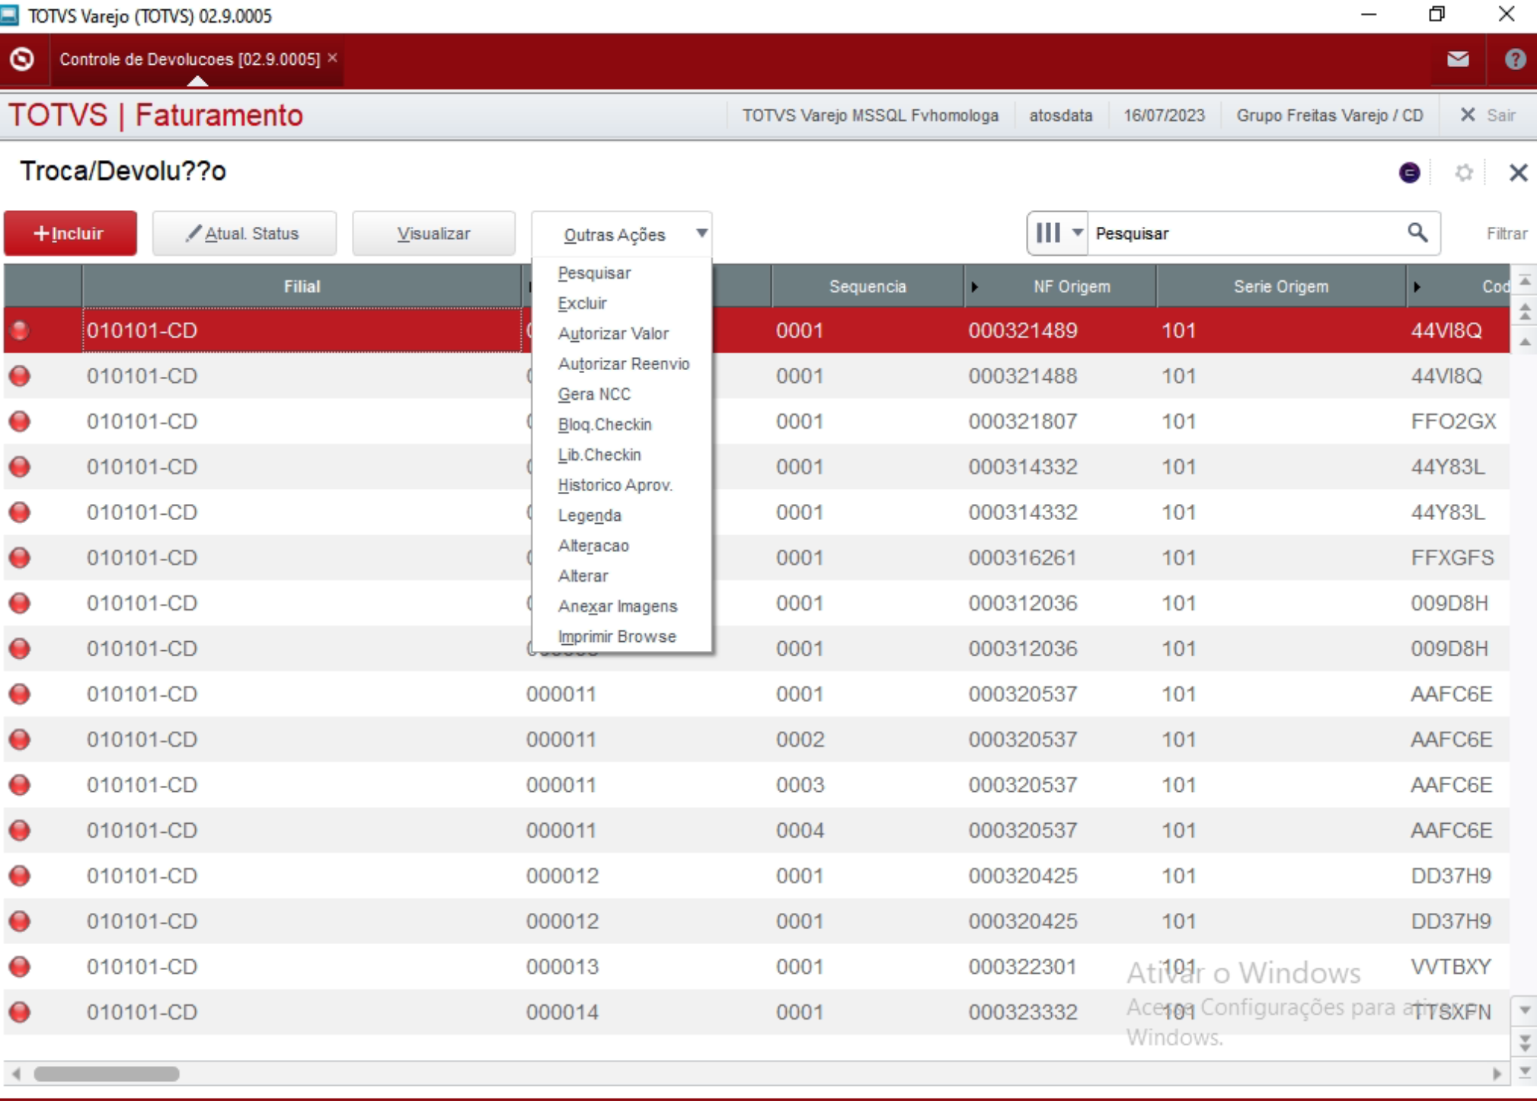Click the red status dot of NF 000316261
This screenshot has height=1101, width=1537.
20,557
